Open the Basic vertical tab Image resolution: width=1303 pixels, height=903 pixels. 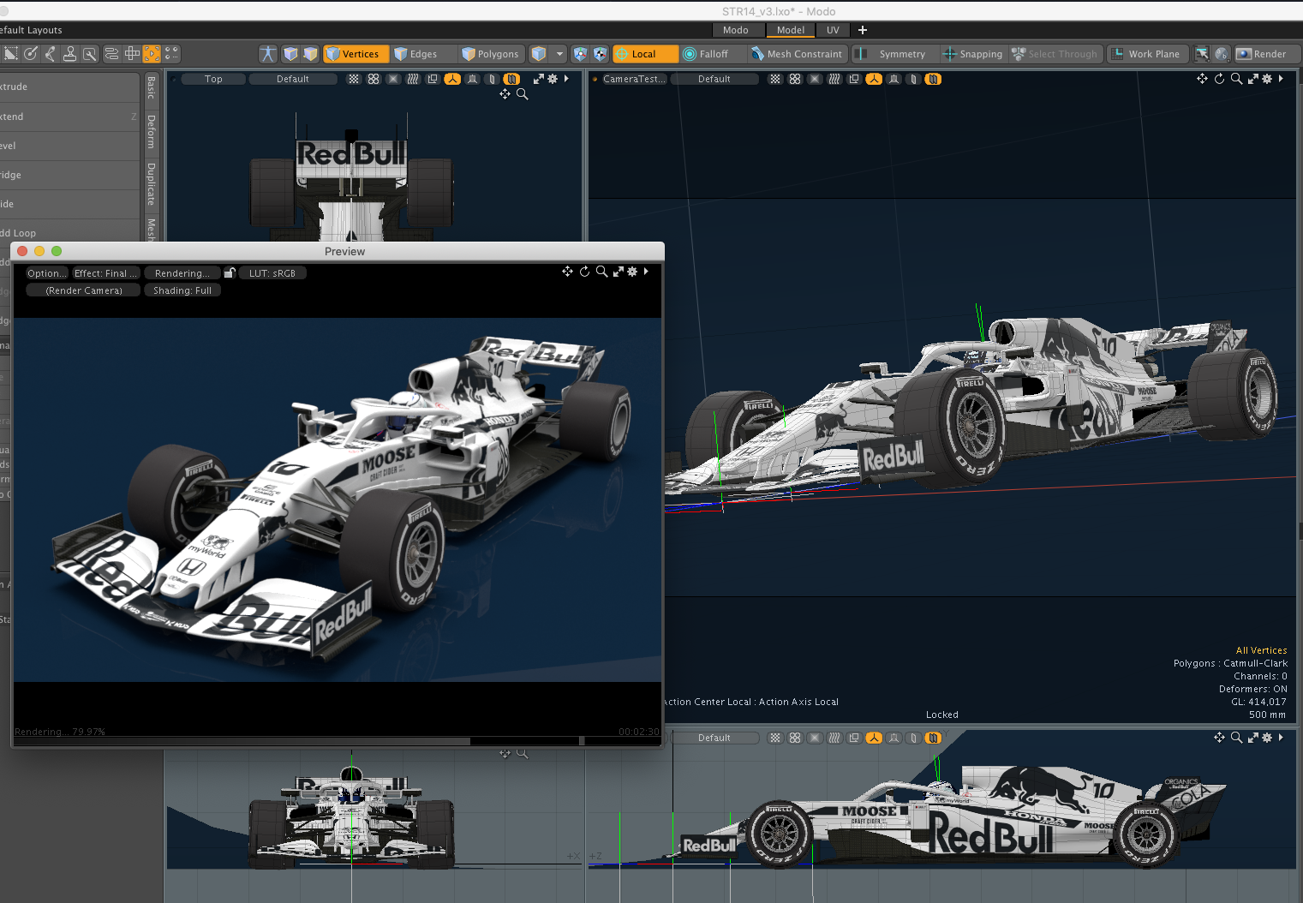151,87
